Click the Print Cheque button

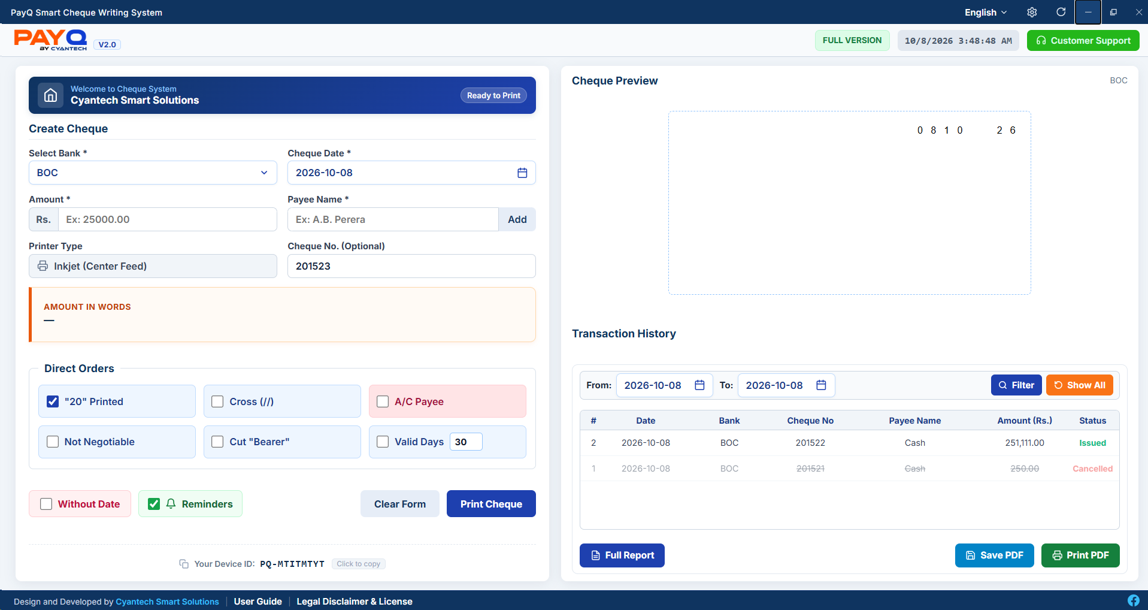(491, 504)
